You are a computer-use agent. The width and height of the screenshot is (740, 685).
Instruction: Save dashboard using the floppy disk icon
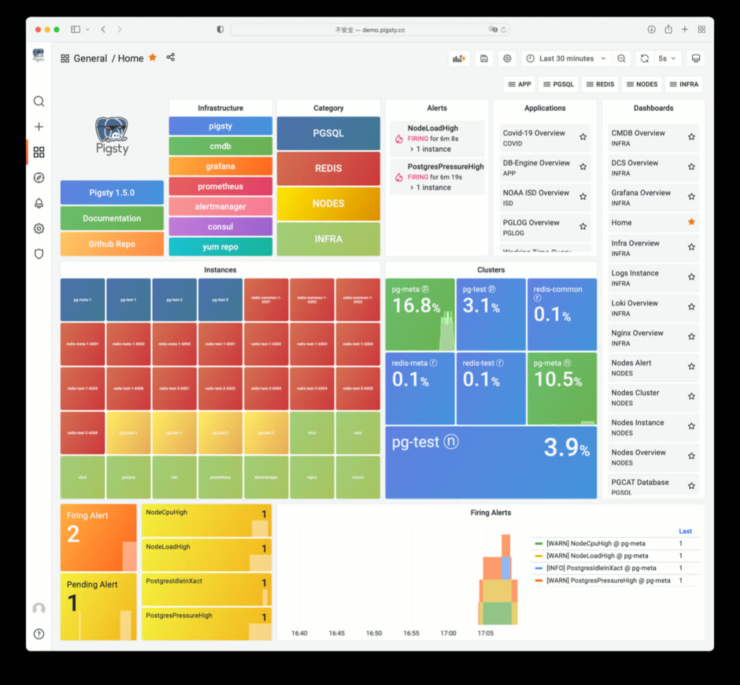[x=484, y=58]
